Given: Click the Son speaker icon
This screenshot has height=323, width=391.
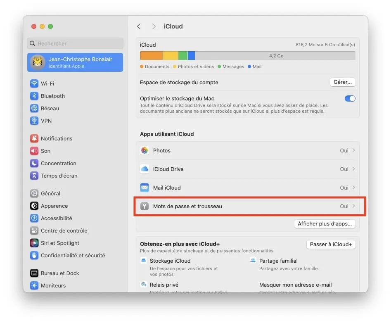Looking at the screenshot, I should (34, 151).
